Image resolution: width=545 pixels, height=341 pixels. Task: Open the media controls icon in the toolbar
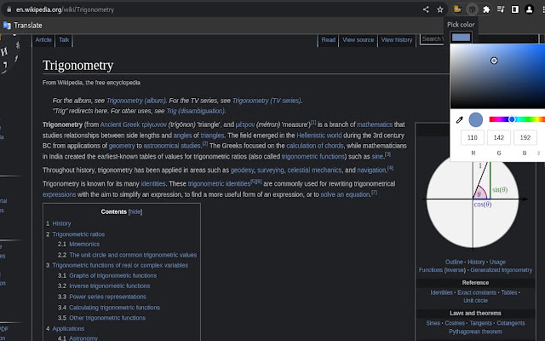(x=501, y=9)
